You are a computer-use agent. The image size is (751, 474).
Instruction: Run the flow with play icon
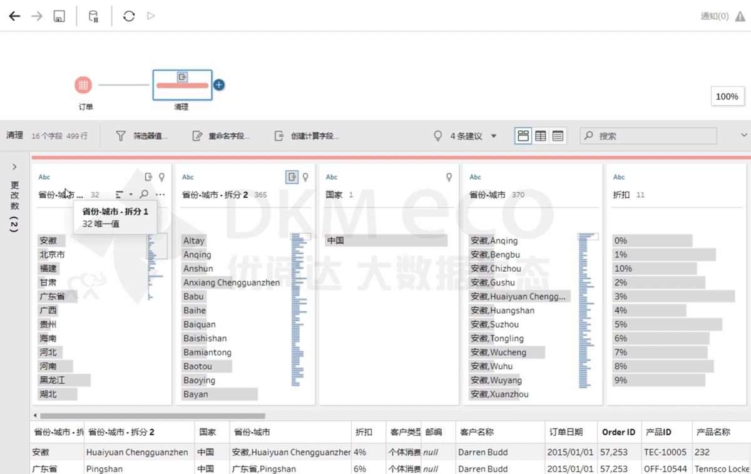coord(151,16)
